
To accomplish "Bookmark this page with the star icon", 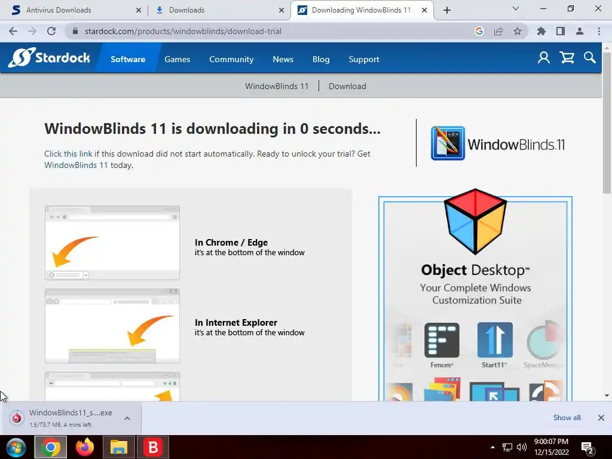I will [517, 31].
